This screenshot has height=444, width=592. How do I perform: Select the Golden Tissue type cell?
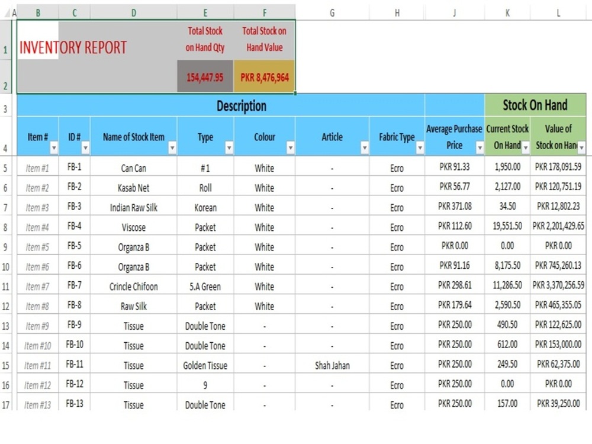tap(205, 363)
